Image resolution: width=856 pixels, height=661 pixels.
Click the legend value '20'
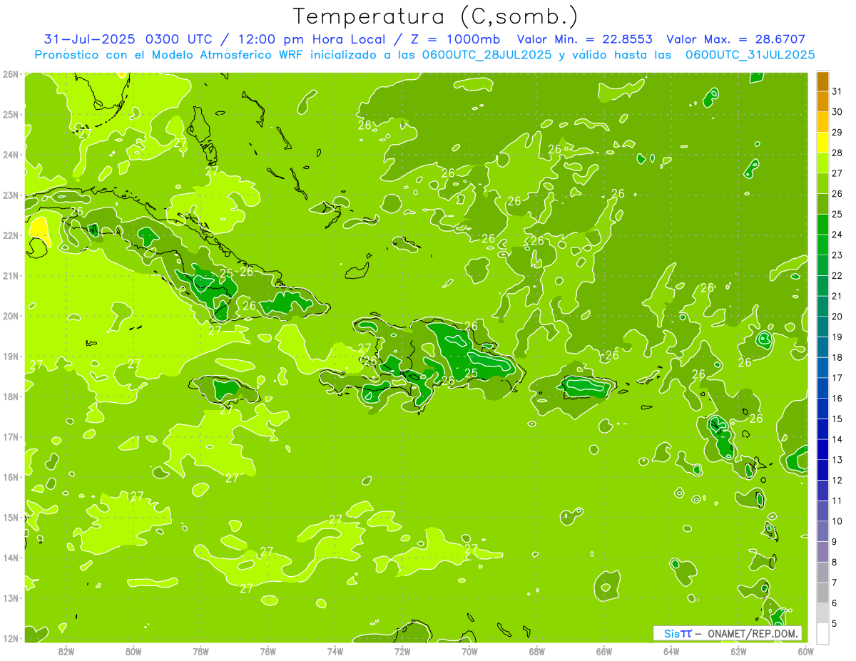(x=837, y=317)
